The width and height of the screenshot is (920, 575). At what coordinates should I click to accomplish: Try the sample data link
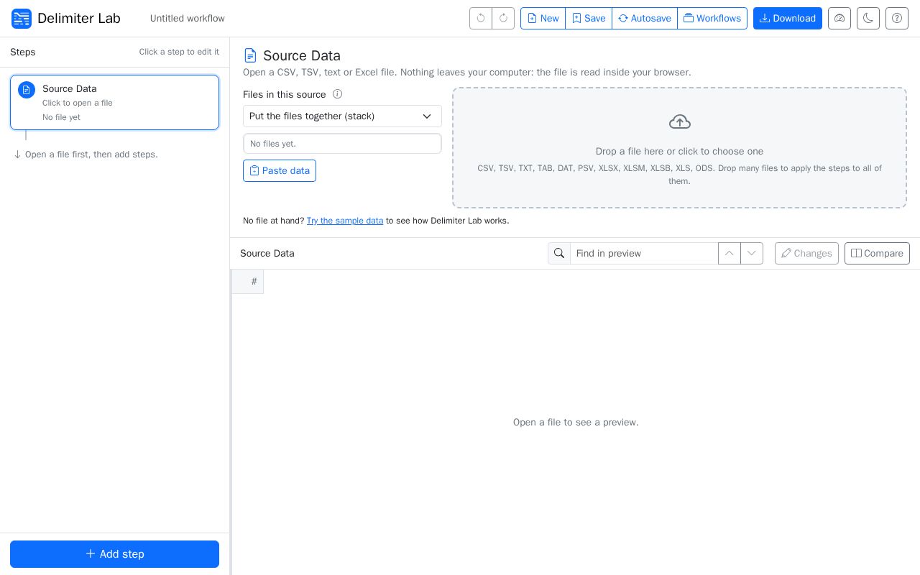pyautogui.click(x=345, y=221)
